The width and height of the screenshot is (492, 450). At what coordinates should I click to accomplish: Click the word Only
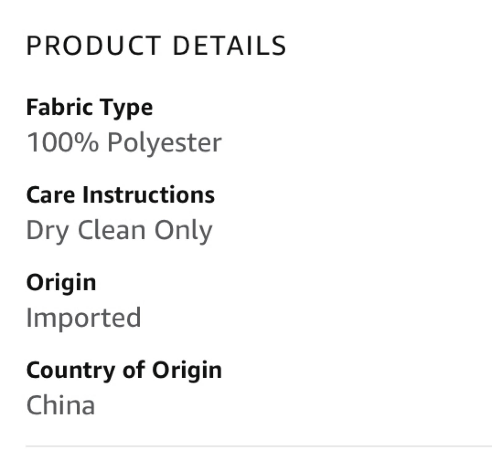click(183, 231)
